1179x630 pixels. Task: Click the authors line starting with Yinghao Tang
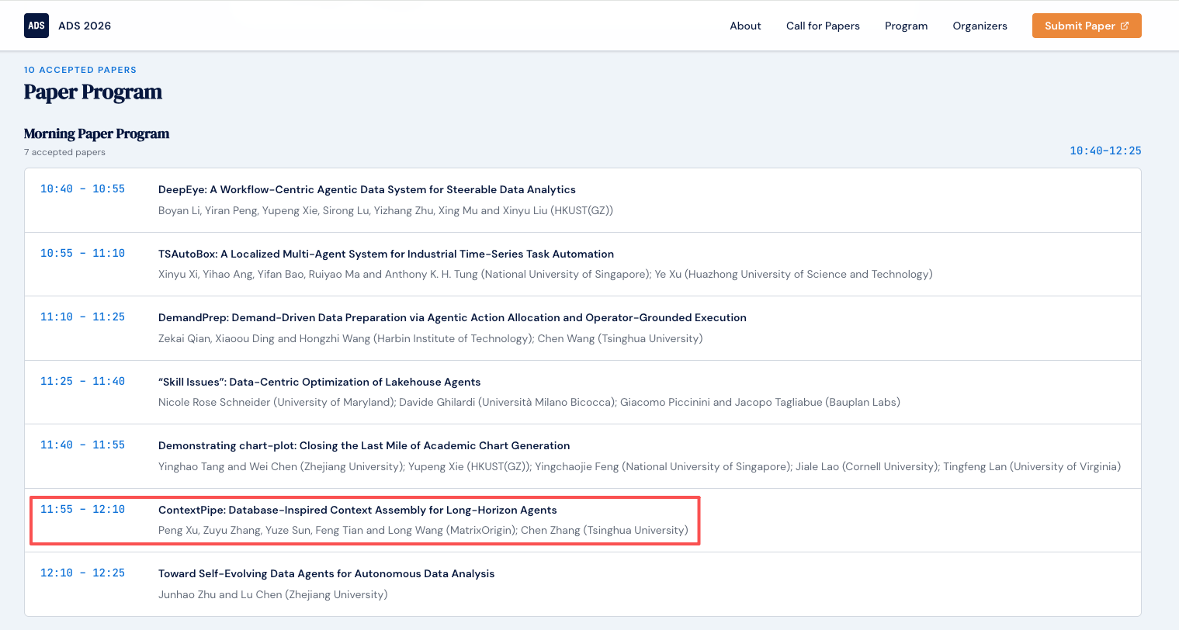coord(640,466)
